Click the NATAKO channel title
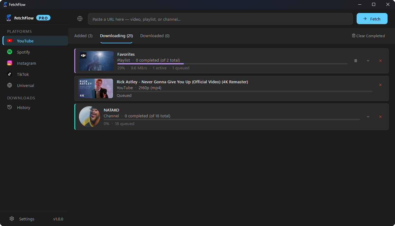The height and width of the screenshot is (226, 395). [111, 110]
